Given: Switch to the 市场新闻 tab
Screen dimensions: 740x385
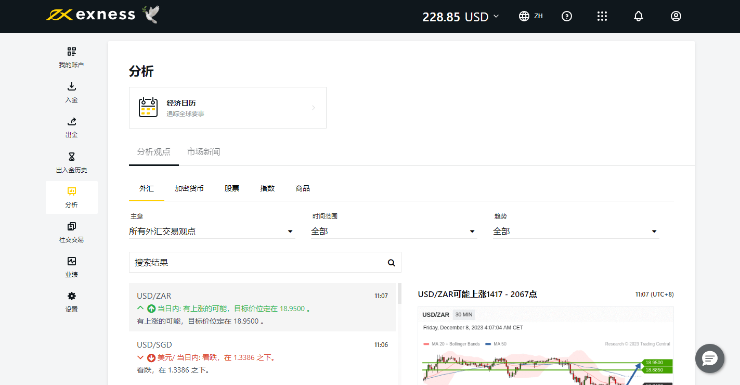Looking at the screenshot, I should tap(203, 152).
